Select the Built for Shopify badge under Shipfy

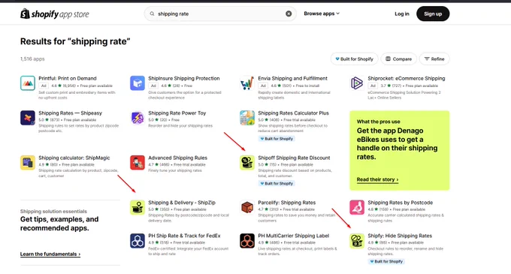(x=386, y=261)
